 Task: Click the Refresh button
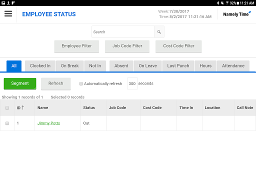(x=56, y=83)
